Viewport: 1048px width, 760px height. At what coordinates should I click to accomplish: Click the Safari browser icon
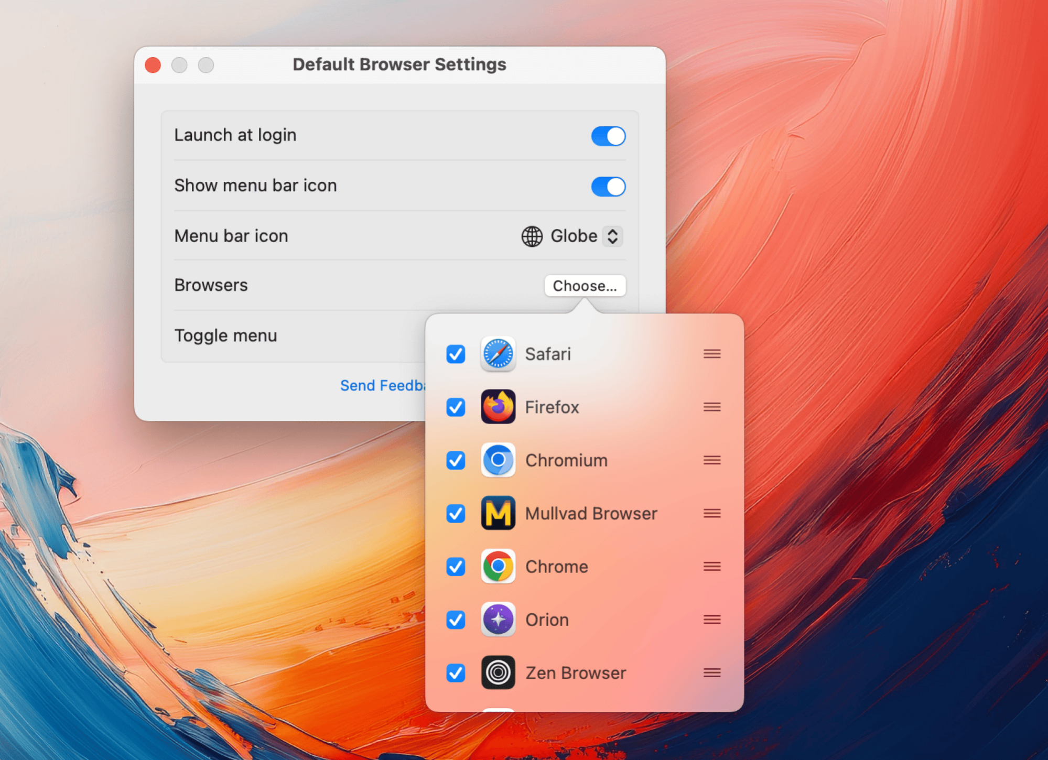click(x=498, y=354)
